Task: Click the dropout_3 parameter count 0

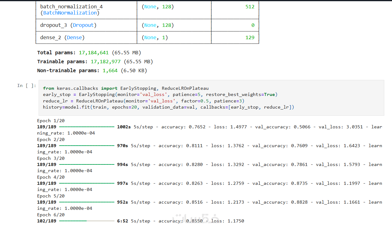Action: 253,25
